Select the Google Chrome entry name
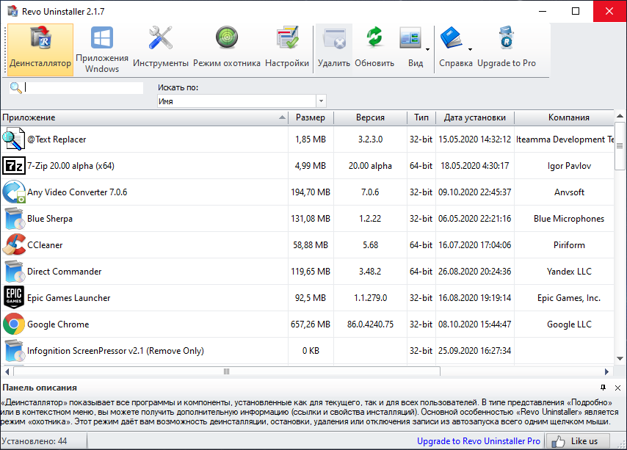Screen dimensions: 627x450 58,324
